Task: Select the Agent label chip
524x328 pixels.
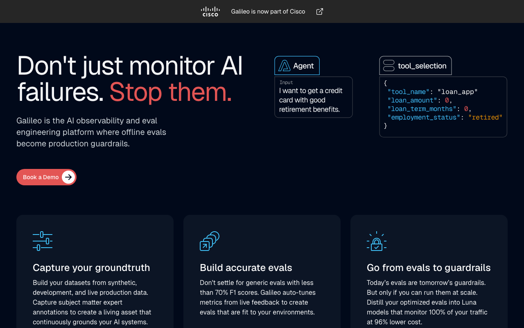Action: coord(297,66)
